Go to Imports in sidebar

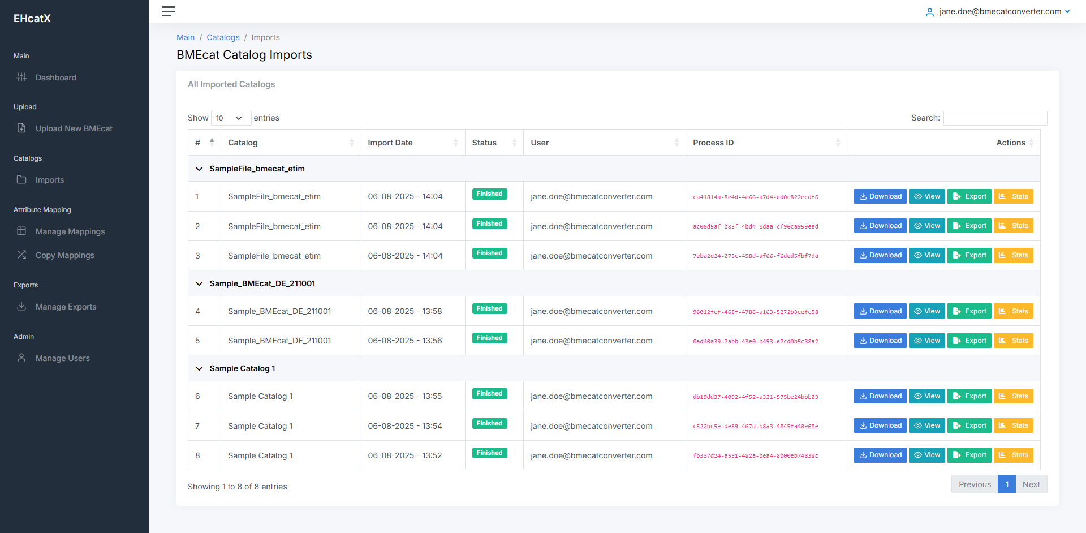click(49, 180)
